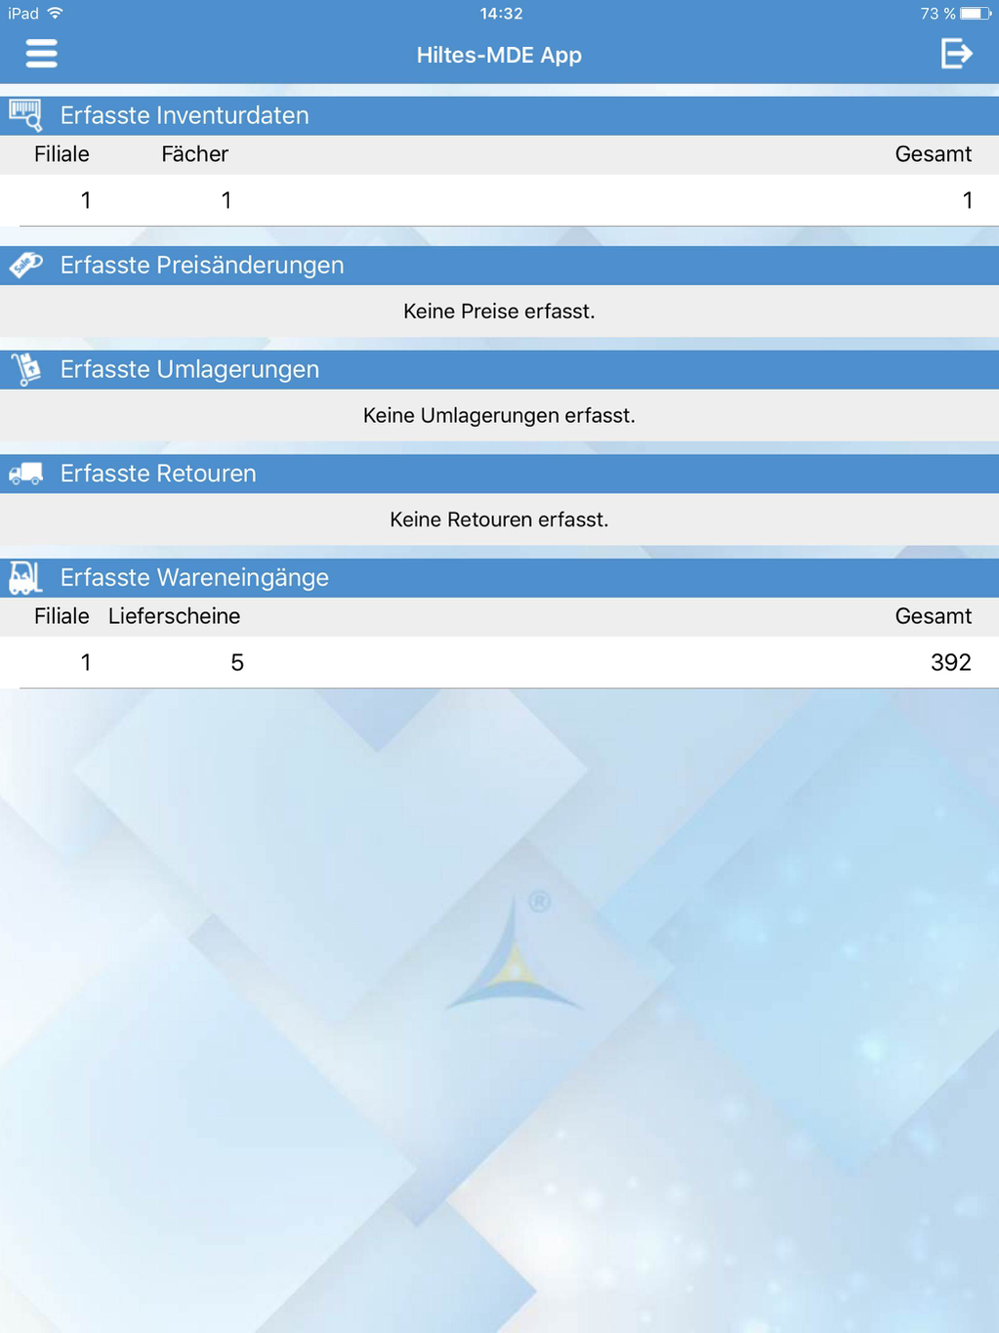Image resolution: width=999 pixels, height=1333 pixels.
Task: Click Filiale header in Inventurdaten table
Action: coord(62,154)
